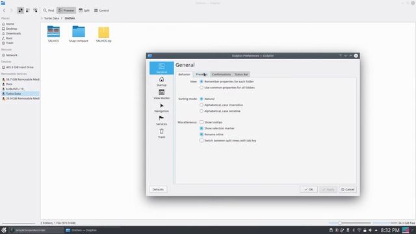Screen dimensions: 416x234
Task: Open the application launcher in the taskbar
Action: pos(4,230)
